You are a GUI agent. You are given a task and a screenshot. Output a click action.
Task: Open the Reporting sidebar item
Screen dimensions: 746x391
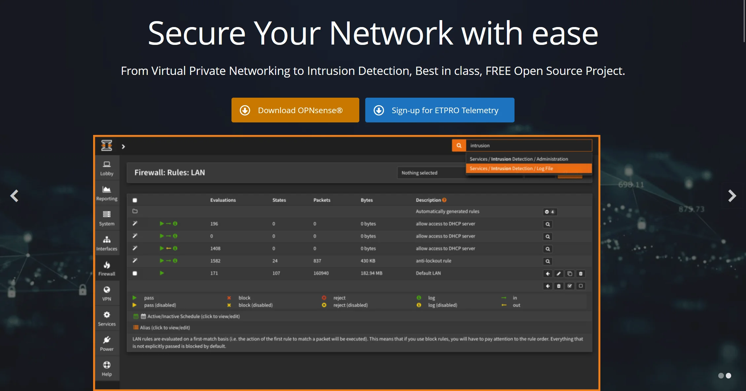[x=107, y=193]
